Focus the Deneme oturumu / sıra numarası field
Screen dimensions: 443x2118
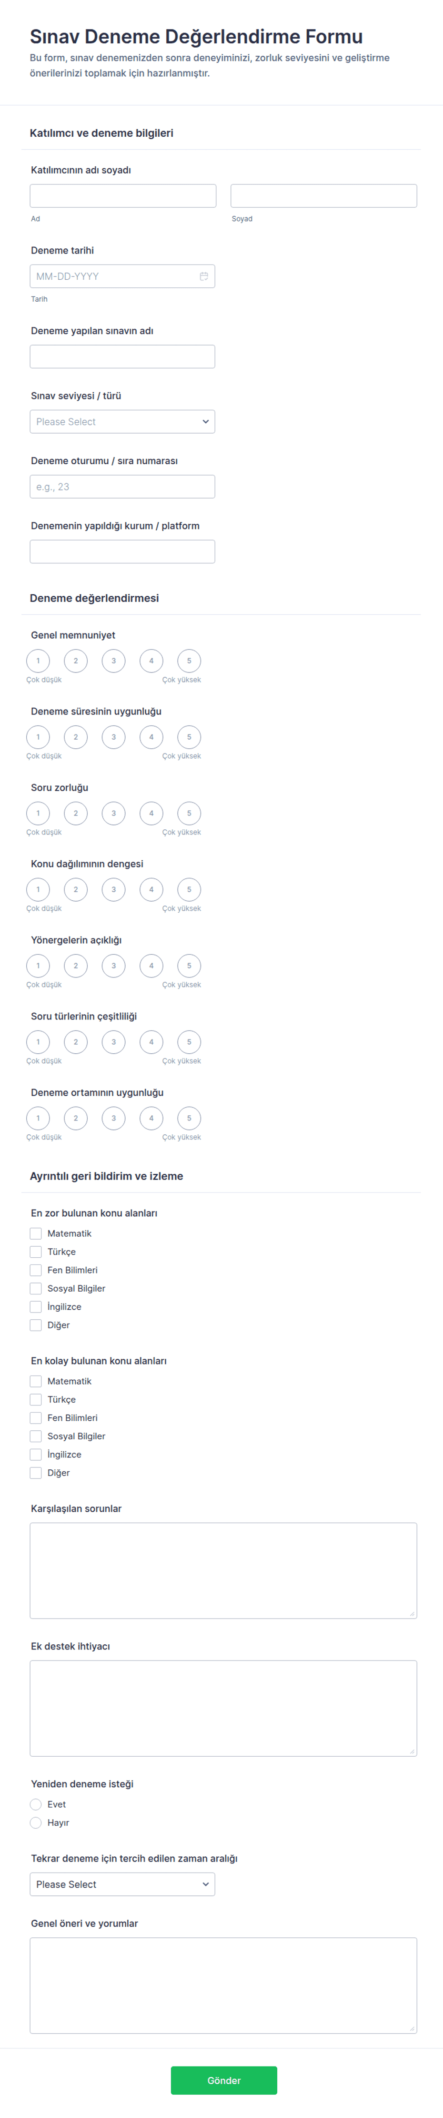pos(122,487)
